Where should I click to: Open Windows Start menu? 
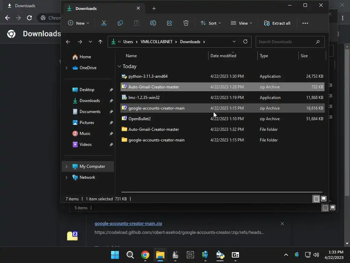pyautogui.click(x=115, y=255)
